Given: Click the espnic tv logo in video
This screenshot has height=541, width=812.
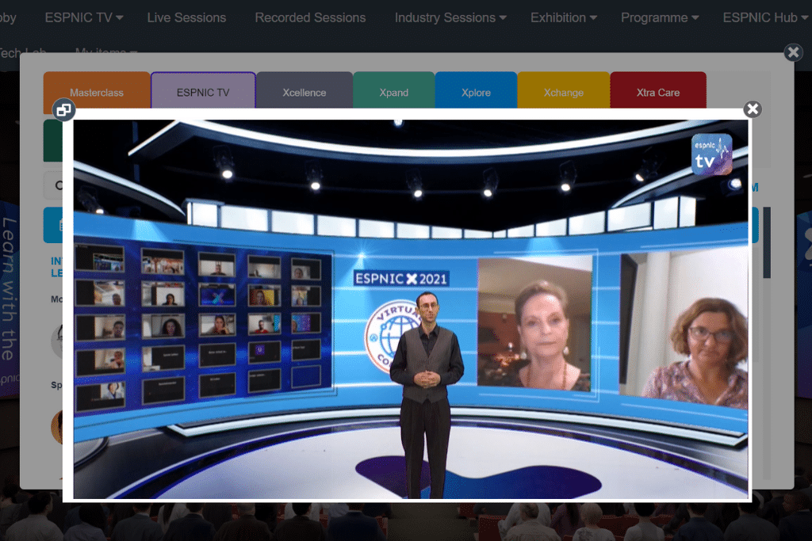Looking at the screenshot, I should point(711,154).
